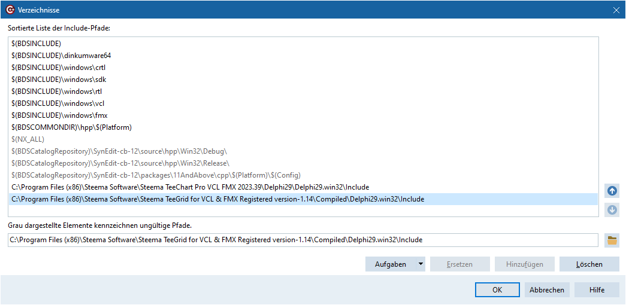Select the Steema TeeChart Pro Include path
The width and height of the screenshot is (626, 305).
[303, 187]
